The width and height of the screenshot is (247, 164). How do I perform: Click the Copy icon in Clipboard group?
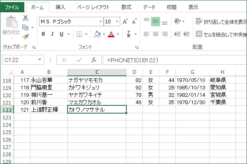25,27
